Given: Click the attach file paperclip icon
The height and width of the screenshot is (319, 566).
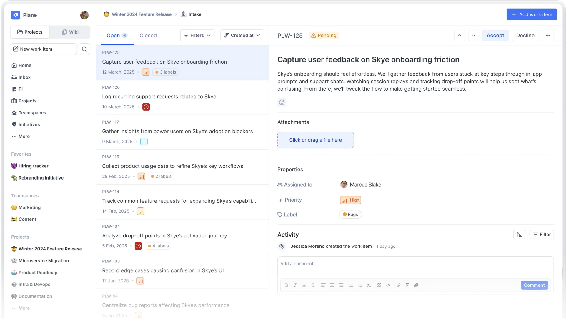Looking at the screenshot, I should (416, 285).
